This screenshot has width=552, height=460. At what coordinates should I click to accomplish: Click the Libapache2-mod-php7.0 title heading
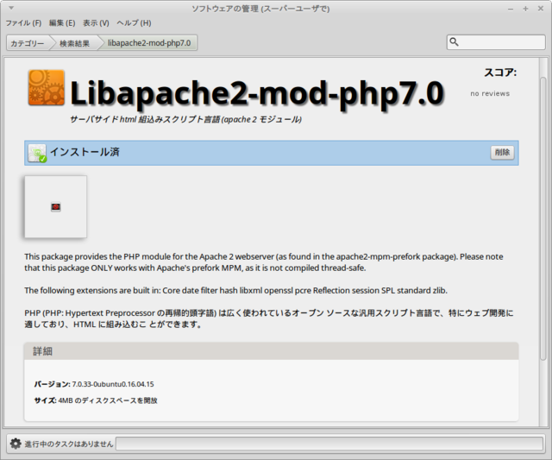(257, 93)
